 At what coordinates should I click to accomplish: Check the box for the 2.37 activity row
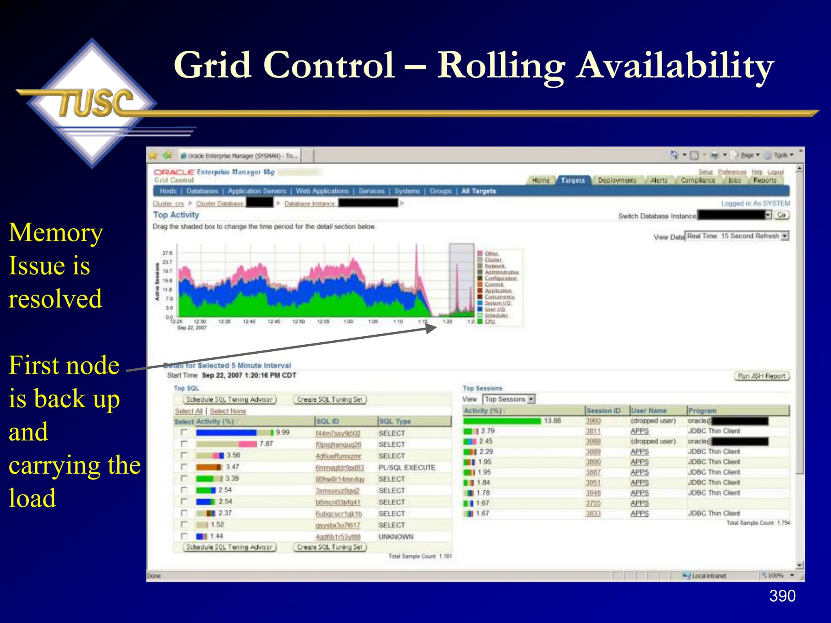[184, 513]
